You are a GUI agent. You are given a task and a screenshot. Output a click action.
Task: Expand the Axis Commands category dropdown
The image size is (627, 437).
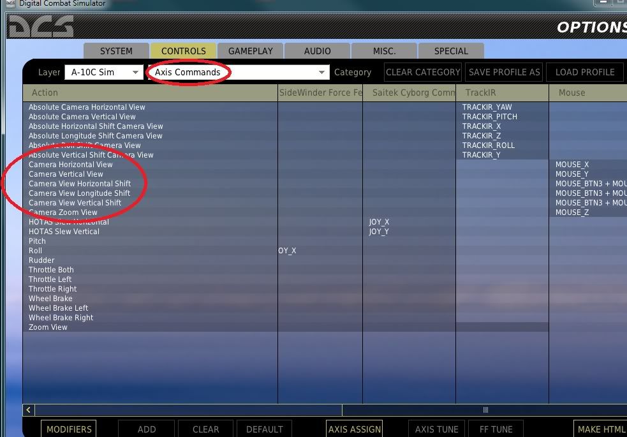tap(239, 72)
